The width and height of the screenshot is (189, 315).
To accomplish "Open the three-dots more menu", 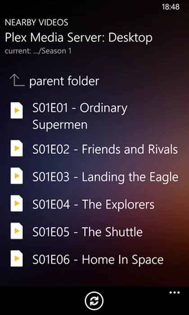I will [x=175, y=292].
